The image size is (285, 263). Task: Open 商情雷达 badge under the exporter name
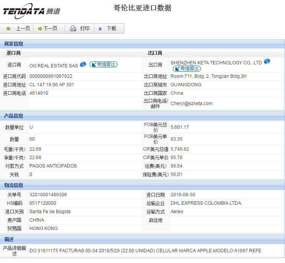pyautogui.click(x=186, y=69)
